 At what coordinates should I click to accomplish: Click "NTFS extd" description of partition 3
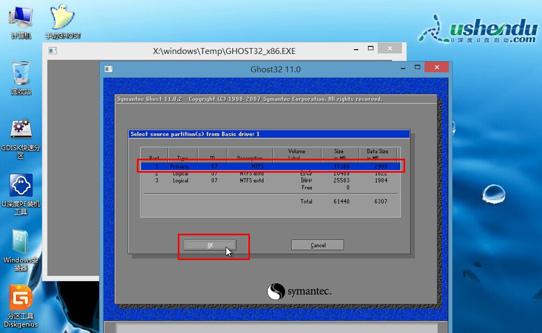252,181
